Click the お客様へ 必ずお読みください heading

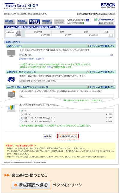21,145
